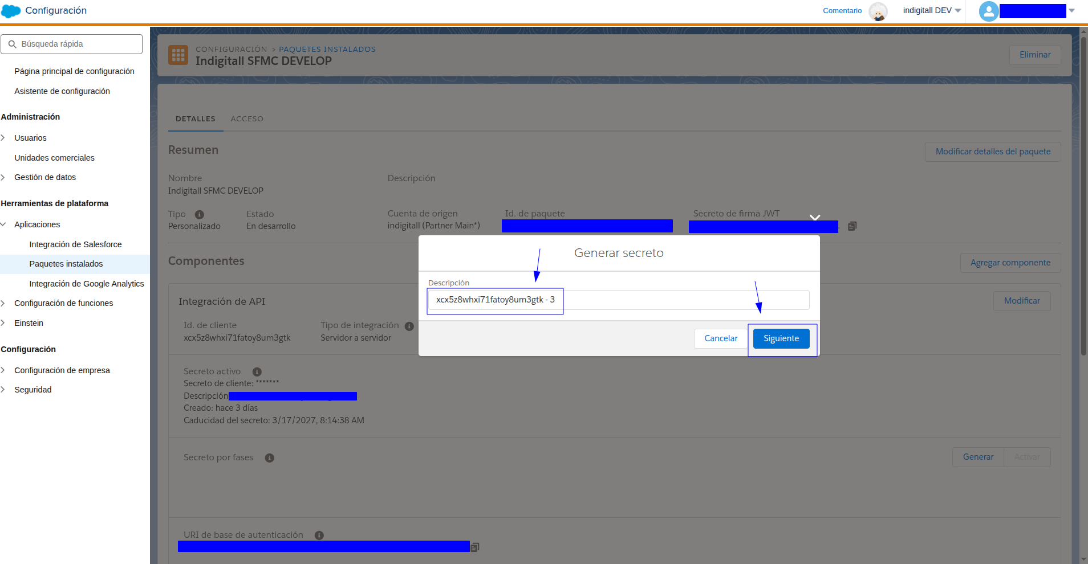Click the installed packages grid icon
The width and height of the screenshot is (1088, 564).
pos(178,55)
